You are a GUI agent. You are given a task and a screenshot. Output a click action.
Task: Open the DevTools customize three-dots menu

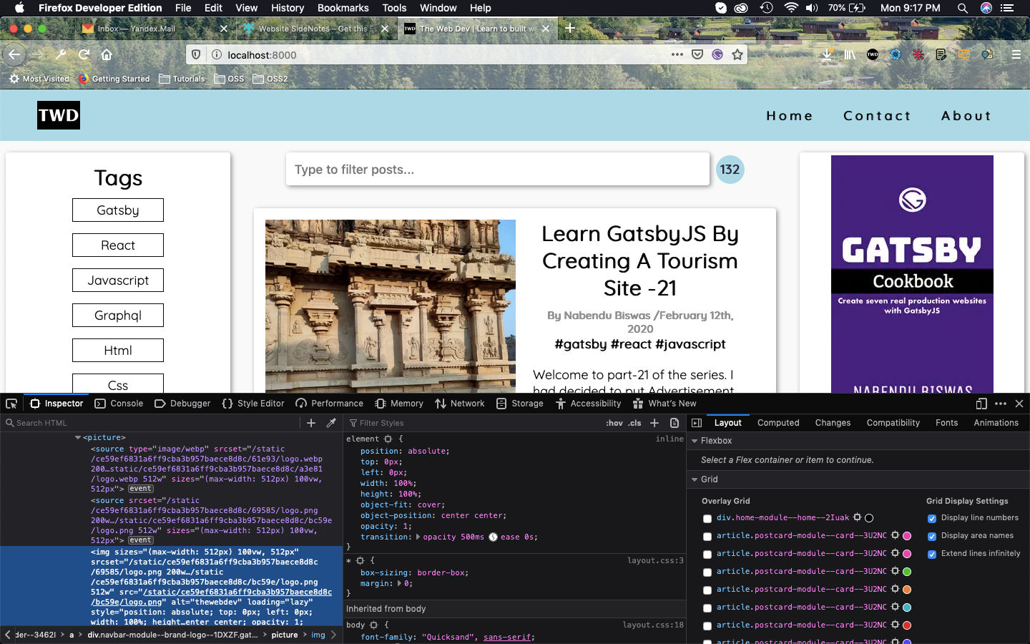pos(1001,404)
